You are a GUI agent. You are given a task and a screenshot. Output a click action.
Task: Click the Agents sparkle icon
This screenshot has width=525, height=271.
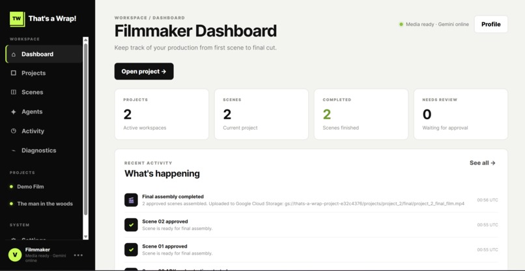14,112
